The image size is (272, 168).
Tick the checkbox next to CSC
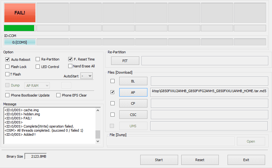pos(112,114)
